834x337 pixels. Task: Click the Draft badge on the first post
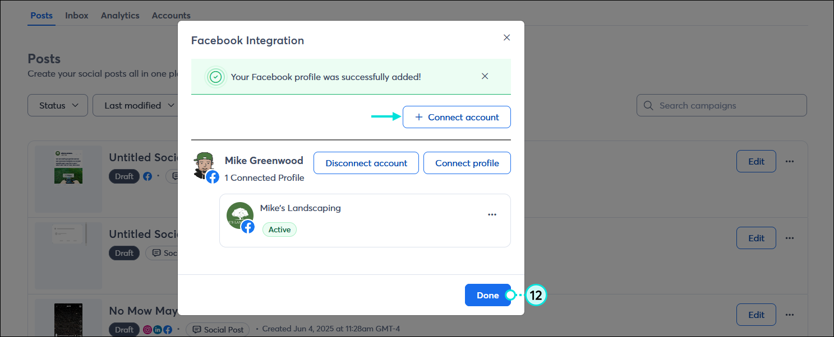pos(124,176)
